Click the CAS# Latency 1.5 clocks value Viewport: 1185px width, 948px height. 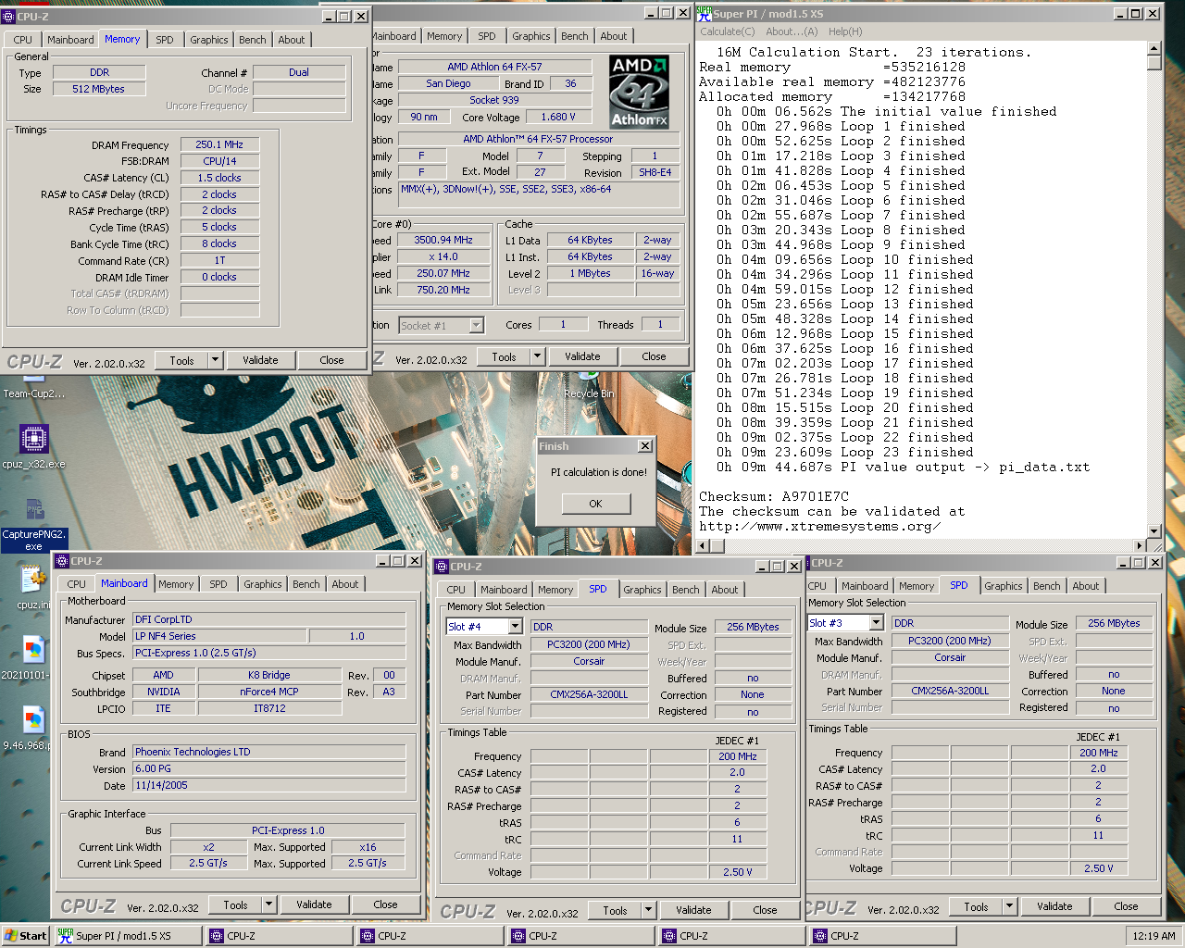pos(219,178)
